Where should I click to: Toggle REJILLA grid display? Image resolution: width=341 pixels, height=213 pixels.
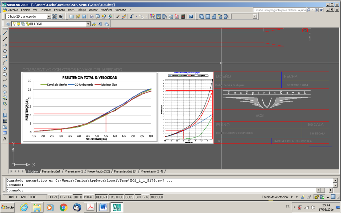66,197
